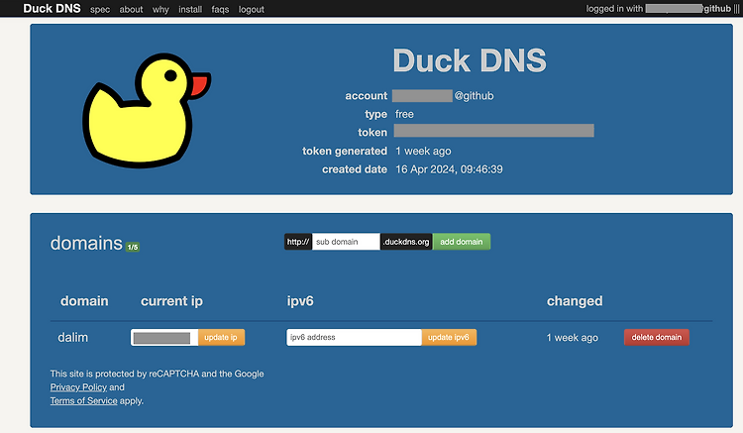Screen dimensions: 743x433
Task: Delete the dalim domain
Action: click(x=656, y=337)
